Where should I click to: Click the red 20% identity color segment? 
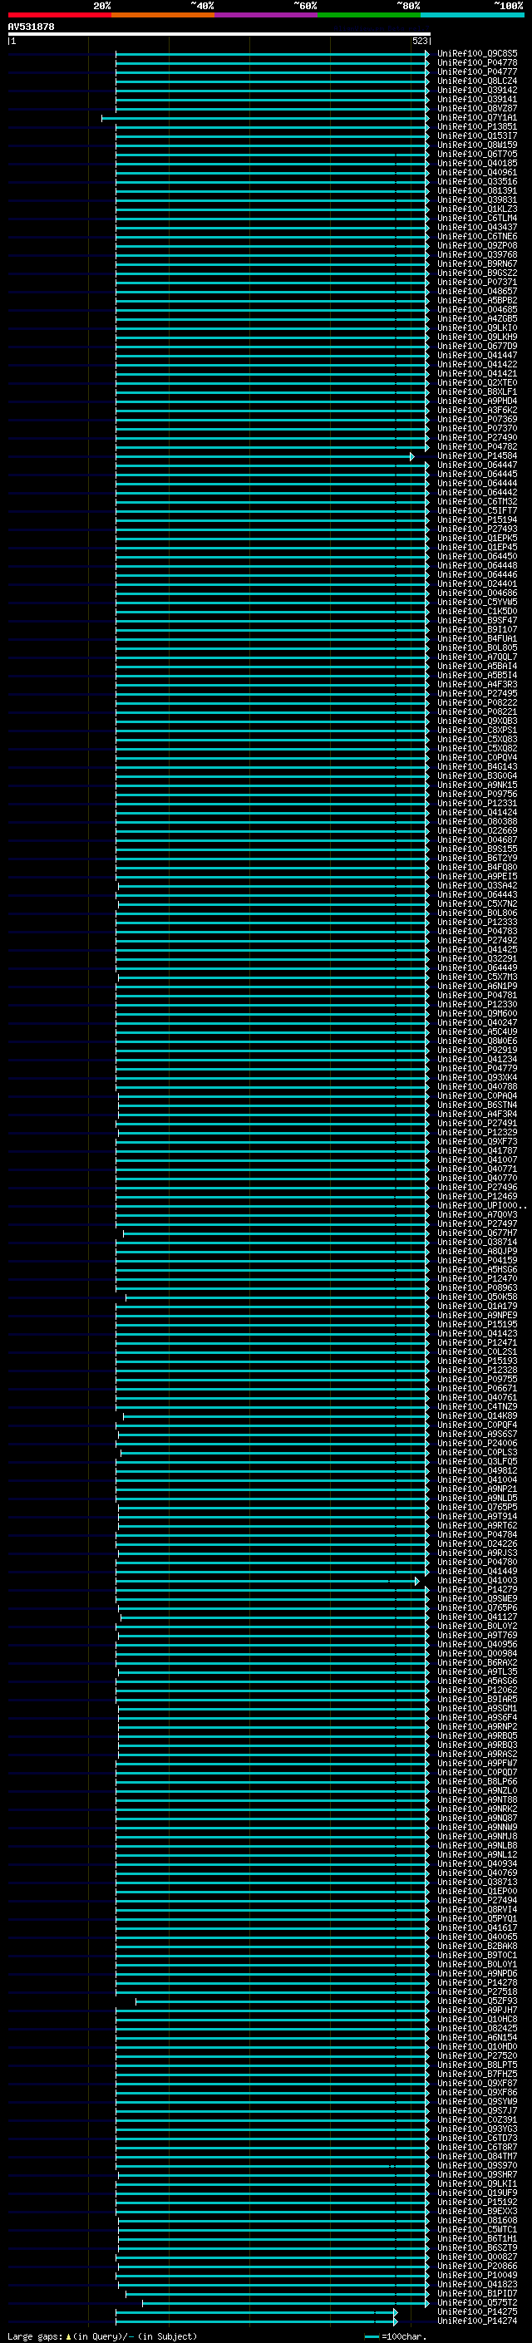[59, 15]
